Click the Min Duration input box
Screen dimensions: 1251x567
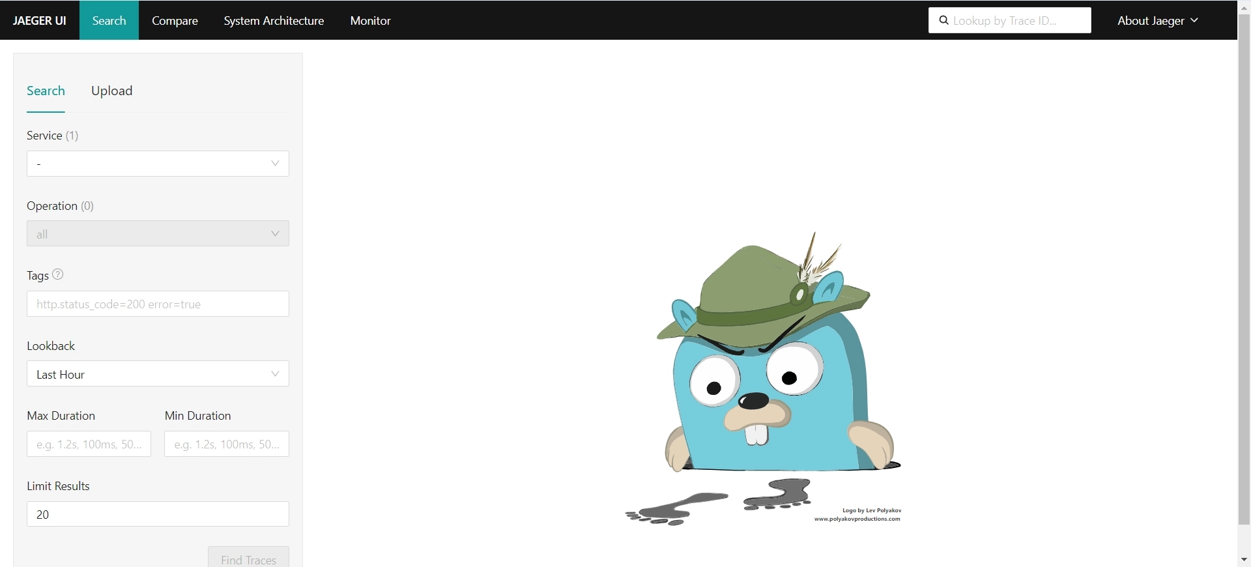pyautogui.click(x=226, y=444)
